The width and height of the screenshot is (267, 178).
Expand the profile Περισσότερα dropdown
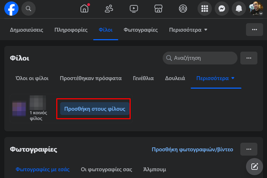click(x=188, y=30)
